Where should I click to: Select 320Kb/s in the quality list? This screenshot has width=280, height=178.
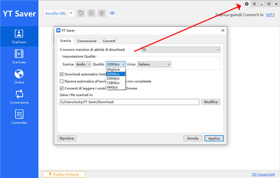tap(116, 74)
